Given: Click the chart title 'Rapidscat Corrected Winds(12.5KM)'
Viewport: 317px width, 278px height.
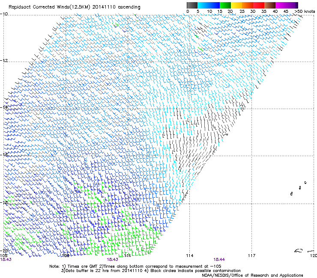Looking at the screenshot, I should pyautogui.click(x=49, y=7).
